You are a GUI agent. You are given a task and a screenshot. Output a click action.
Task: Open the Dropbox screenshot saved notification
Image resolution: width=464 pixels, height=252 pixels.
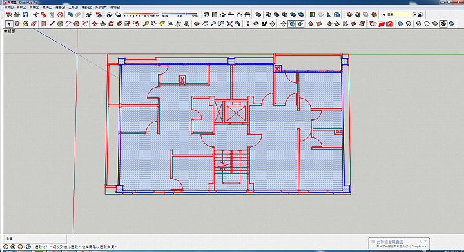coord(399,244)
